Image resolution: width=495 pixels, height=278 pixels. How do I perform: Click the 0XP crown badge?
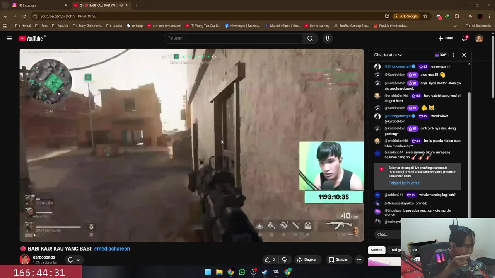441,55
